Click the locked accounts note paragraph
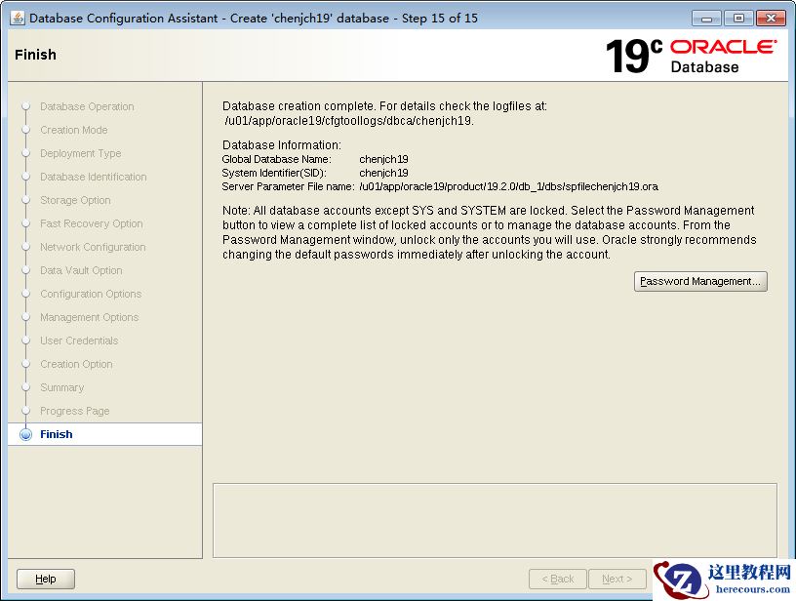This screenshot has width=796, height=601. [490, 232]
